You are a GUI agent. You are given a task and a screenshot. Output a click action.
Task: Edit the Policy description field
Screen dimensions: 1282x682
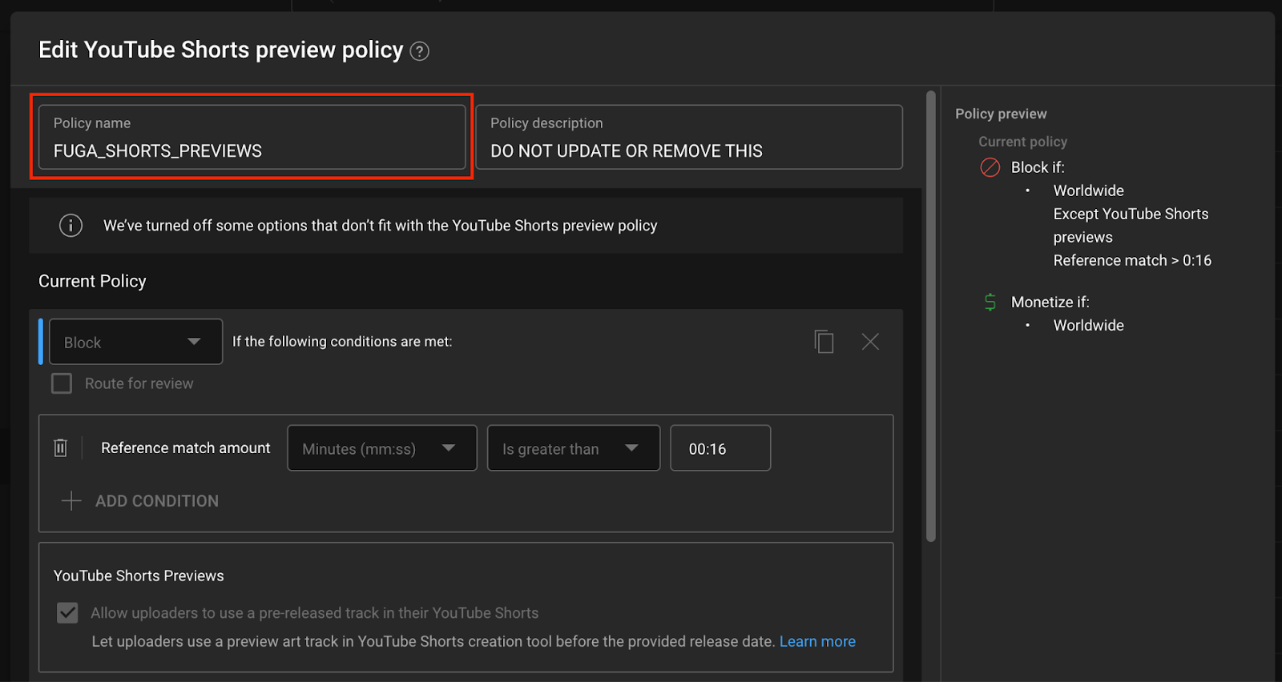689,137
